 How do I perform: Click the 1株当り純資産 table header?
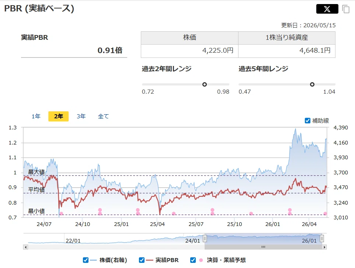287,38
